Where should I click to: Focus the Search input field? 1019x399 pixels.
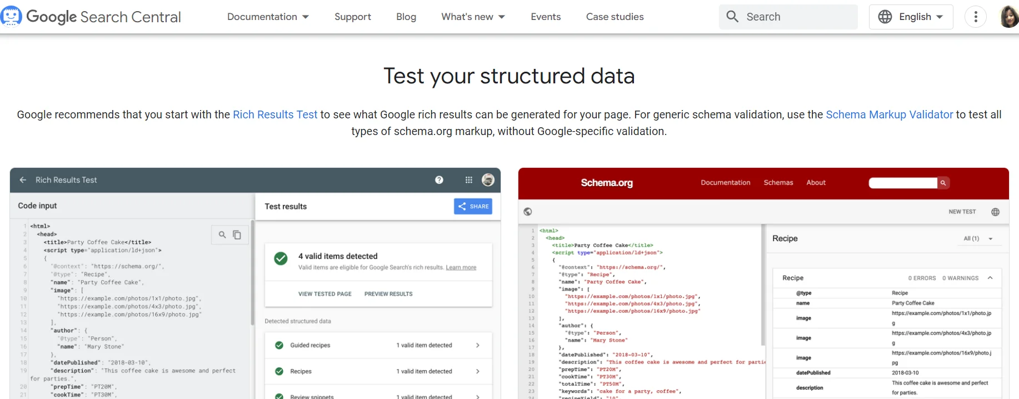788,17
